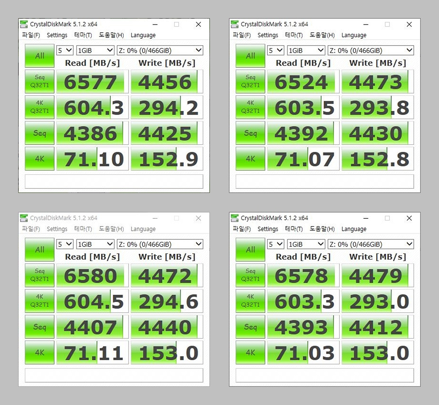The height and width of the screenshot is (405, 439).
Task: Click the 4440 Seq write value
Action: coord(167,327)
